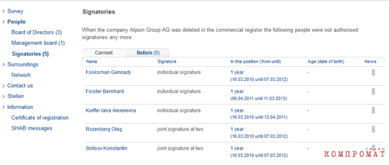This screenshot has width=389, height=165.
Task: Click news icon in Kieffer Iana row
Action: (x=373, y=110)
